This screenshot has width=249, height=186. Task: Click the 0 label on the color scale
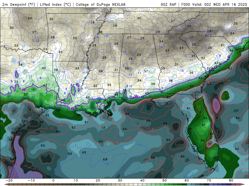point(53,180)
